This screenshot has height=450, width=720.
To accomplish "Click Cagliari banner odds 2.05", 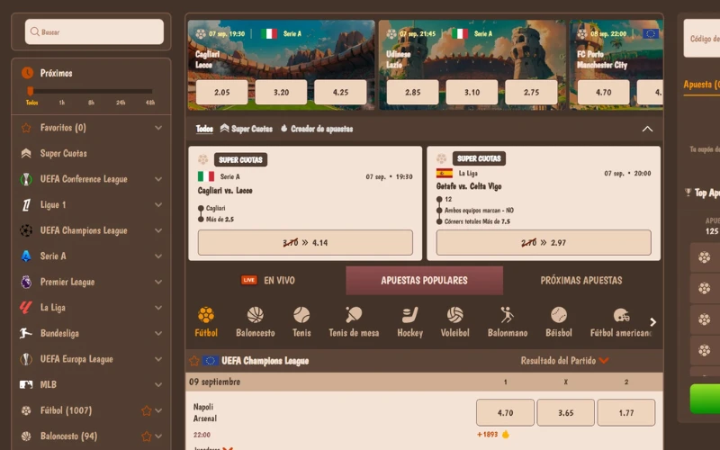I will coord(221,93).
